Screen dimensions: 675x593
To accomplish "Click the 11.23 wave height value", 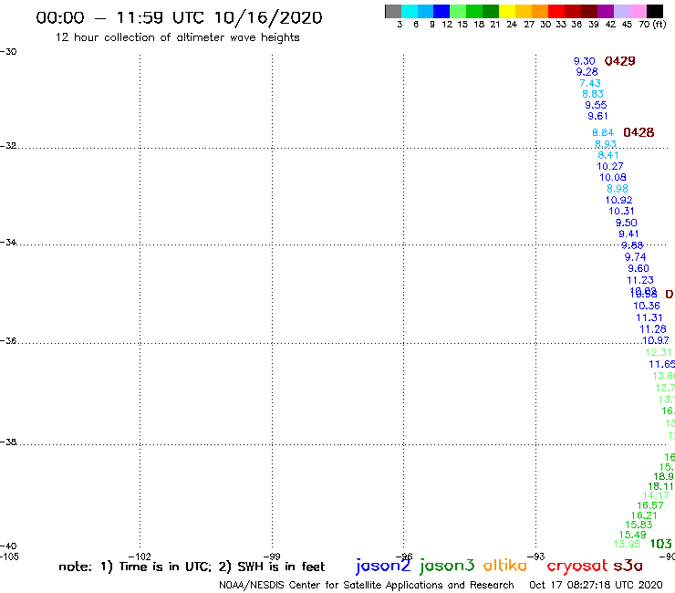I will (640, 280).
